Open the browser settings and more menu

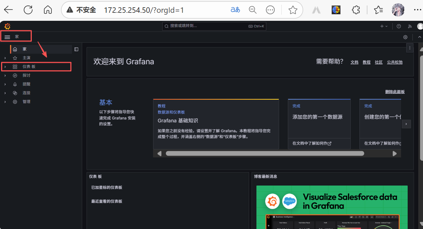point(417,10)
